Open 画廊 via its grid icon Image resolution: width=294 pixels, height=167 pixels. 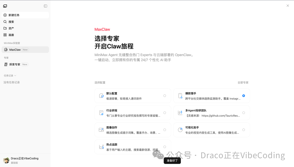[5, 35]
